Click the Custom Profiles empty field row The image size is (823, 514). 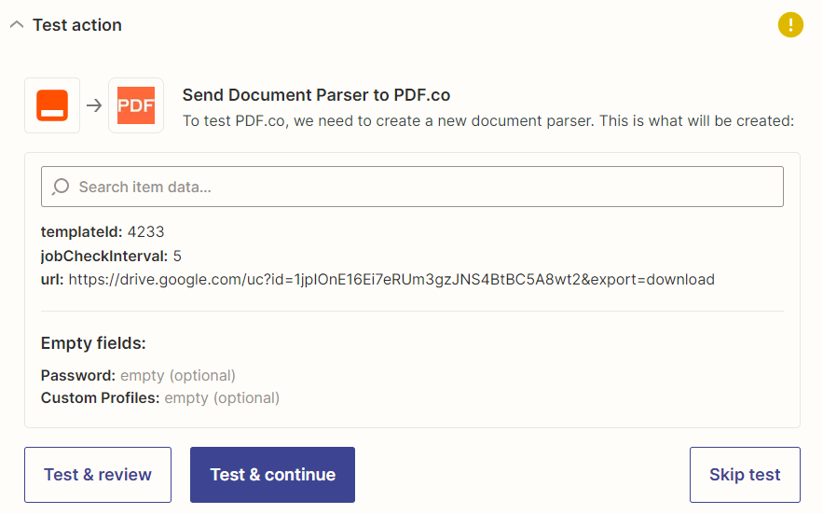pyautogui.click(x=160, y=397)
